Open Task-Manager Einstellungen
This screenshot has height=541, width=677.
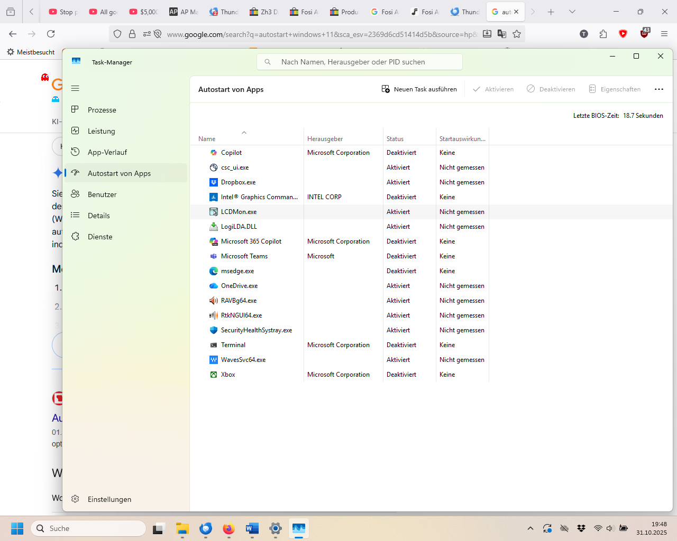(109, 499)
